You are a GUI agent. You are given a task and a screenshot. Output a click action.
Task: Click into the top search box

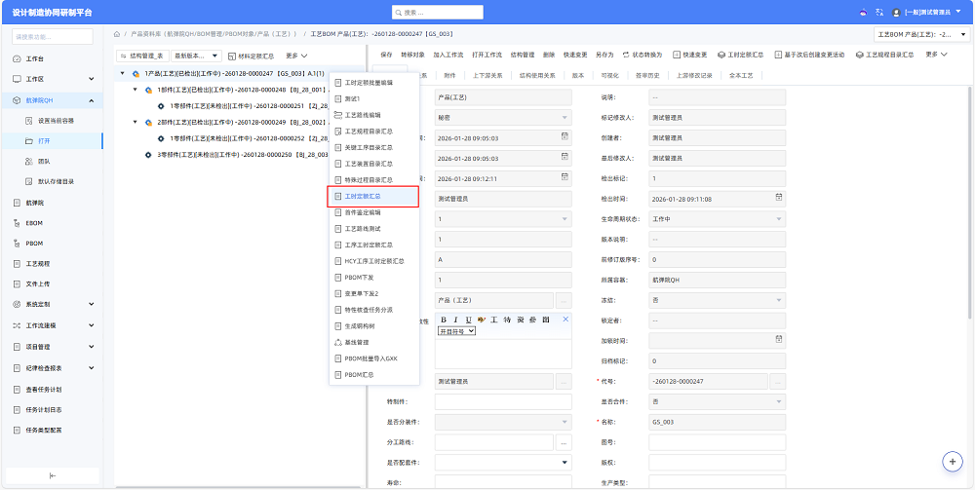tap(437, 13)
